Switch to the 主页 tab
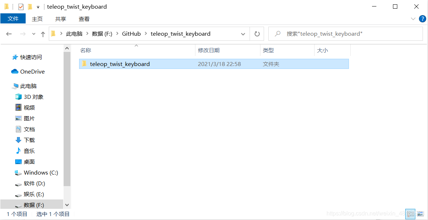Screen dimensions: 428x220 tap(37, 19)
